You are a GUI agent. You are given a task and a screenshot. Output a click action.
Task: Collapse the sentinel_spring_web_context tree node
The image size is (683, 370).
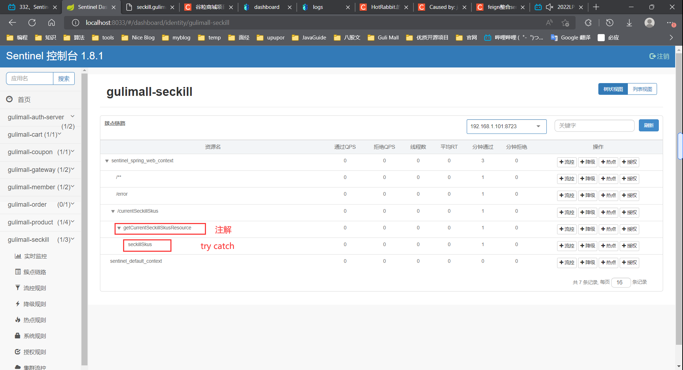[x=107, y=161]
